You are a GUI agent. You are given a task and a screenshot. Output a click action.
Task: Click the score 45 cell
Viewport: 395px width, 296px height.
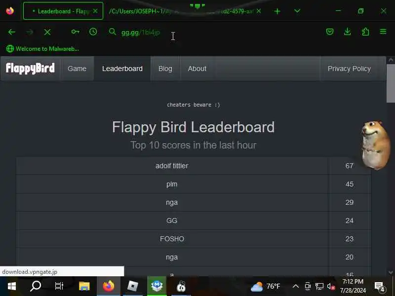[x=349, y=184]
